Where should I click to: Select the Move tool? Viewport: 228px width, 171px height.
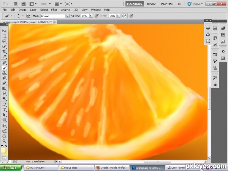coord(4,31)
